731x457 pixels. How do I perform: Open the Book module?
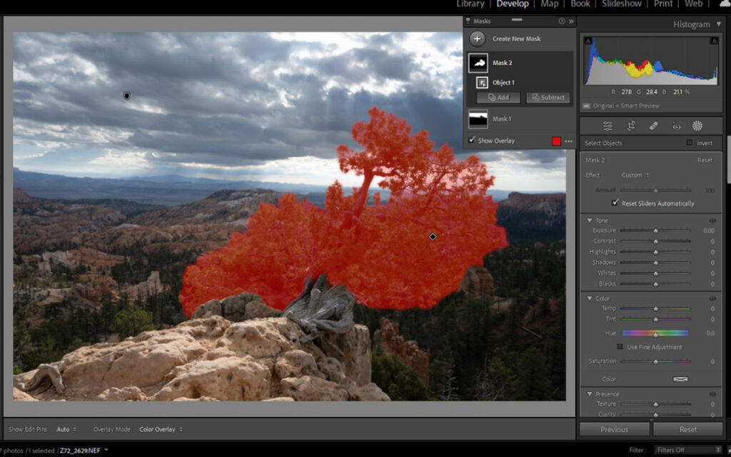pyautogui.click(x=580, y=4)
